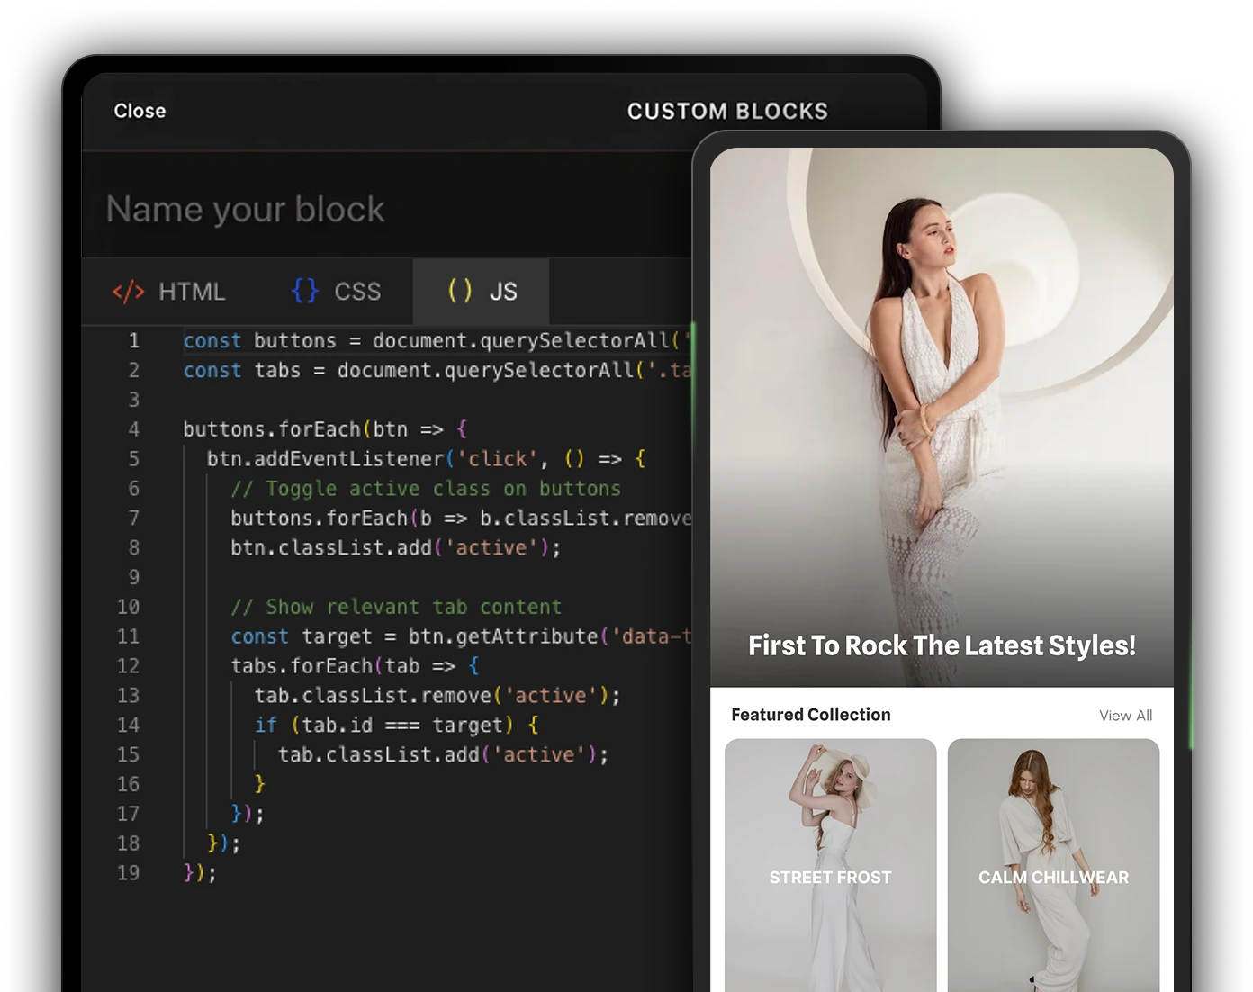Select the JS tab label
Image resolution: width=1253 pixels, height=992 pixels.
pyautogui.click(x=503, y=292)
